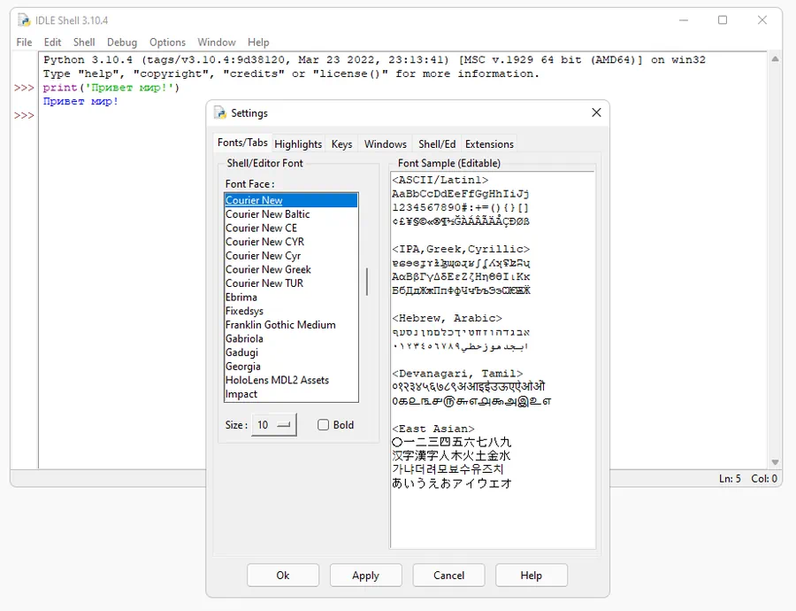Cancel the Settings dialog
This screenshot has height=611, width=796.
point(448,575)
